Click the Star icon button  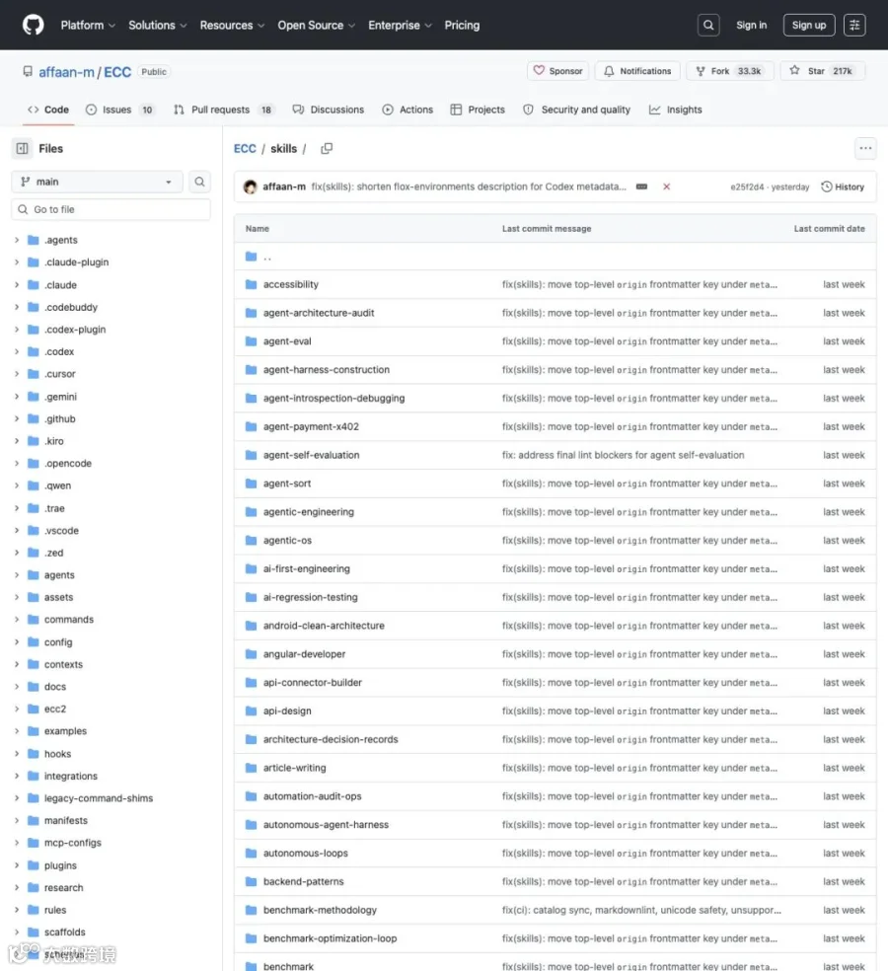tap(822, 71)
